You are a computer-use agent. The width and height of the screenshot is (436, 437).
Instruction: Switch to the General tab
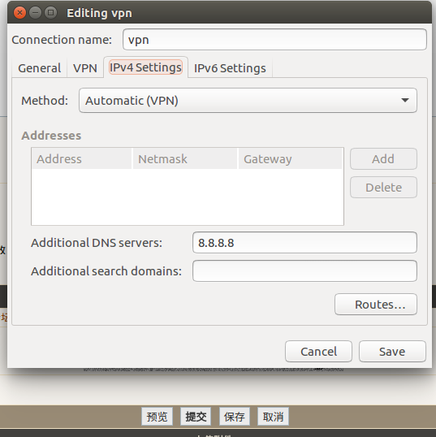coord(39,68)
